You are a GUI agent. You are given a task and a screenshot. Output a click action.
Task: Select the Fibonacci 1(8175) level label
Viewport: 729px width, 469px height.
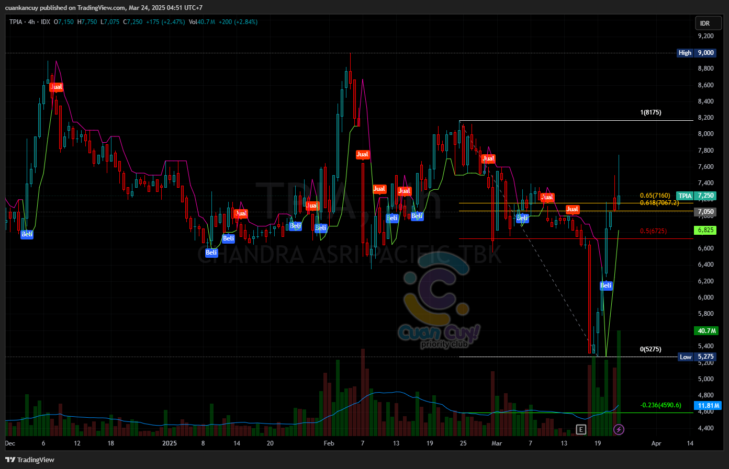point(651,112)
